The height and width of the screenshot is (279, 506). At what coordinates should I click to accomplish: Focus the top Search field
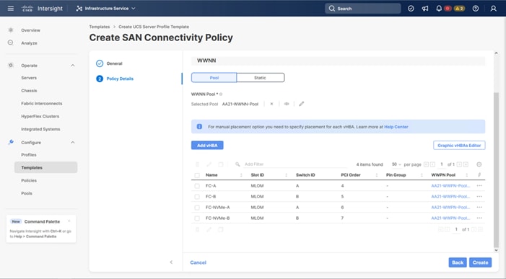tap(363, 9)
